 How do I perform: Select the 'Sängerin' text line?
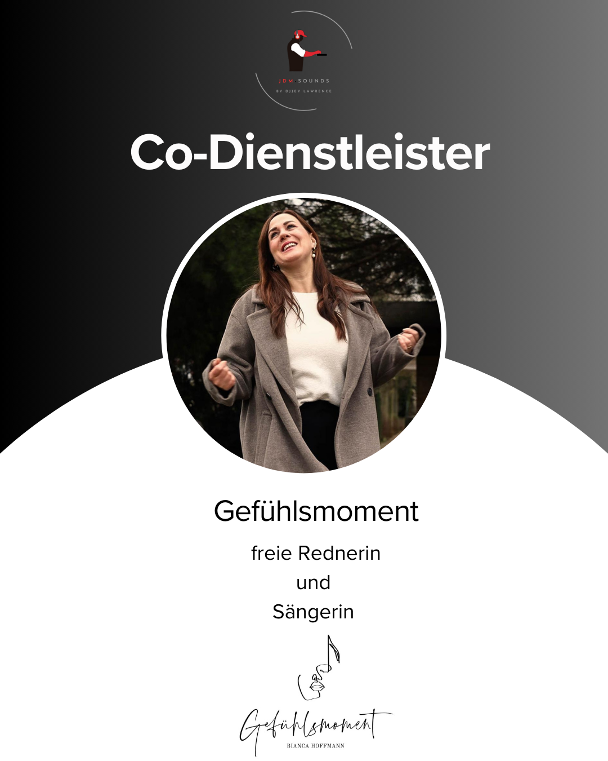click(313, 612)
